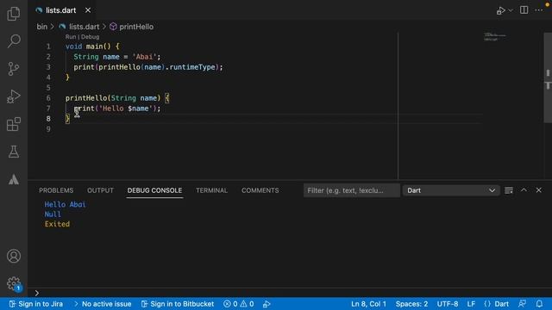Split the editor to the right
The height and width of the screenshot is (310, 552).
tap(524, 10)
